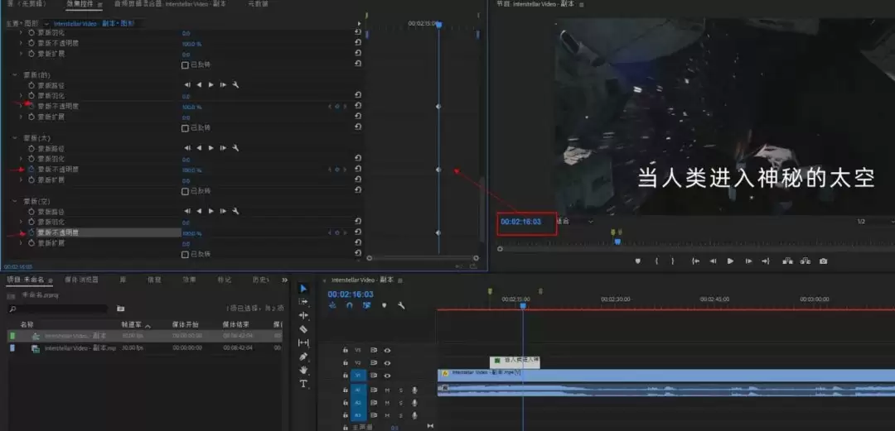Select the Ripple Edit tool
895x431 pixels.
pos(303,315)
